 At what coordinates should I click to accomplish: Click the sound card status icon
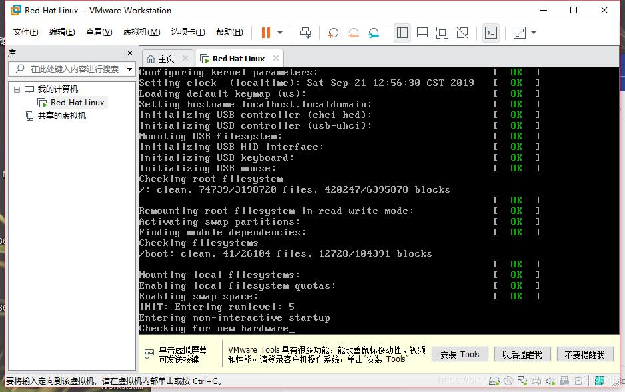550,381
